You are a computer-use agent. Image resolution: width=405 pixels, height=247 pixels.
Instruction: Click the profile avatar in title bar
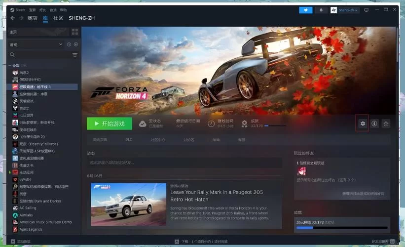click(333, 10)
